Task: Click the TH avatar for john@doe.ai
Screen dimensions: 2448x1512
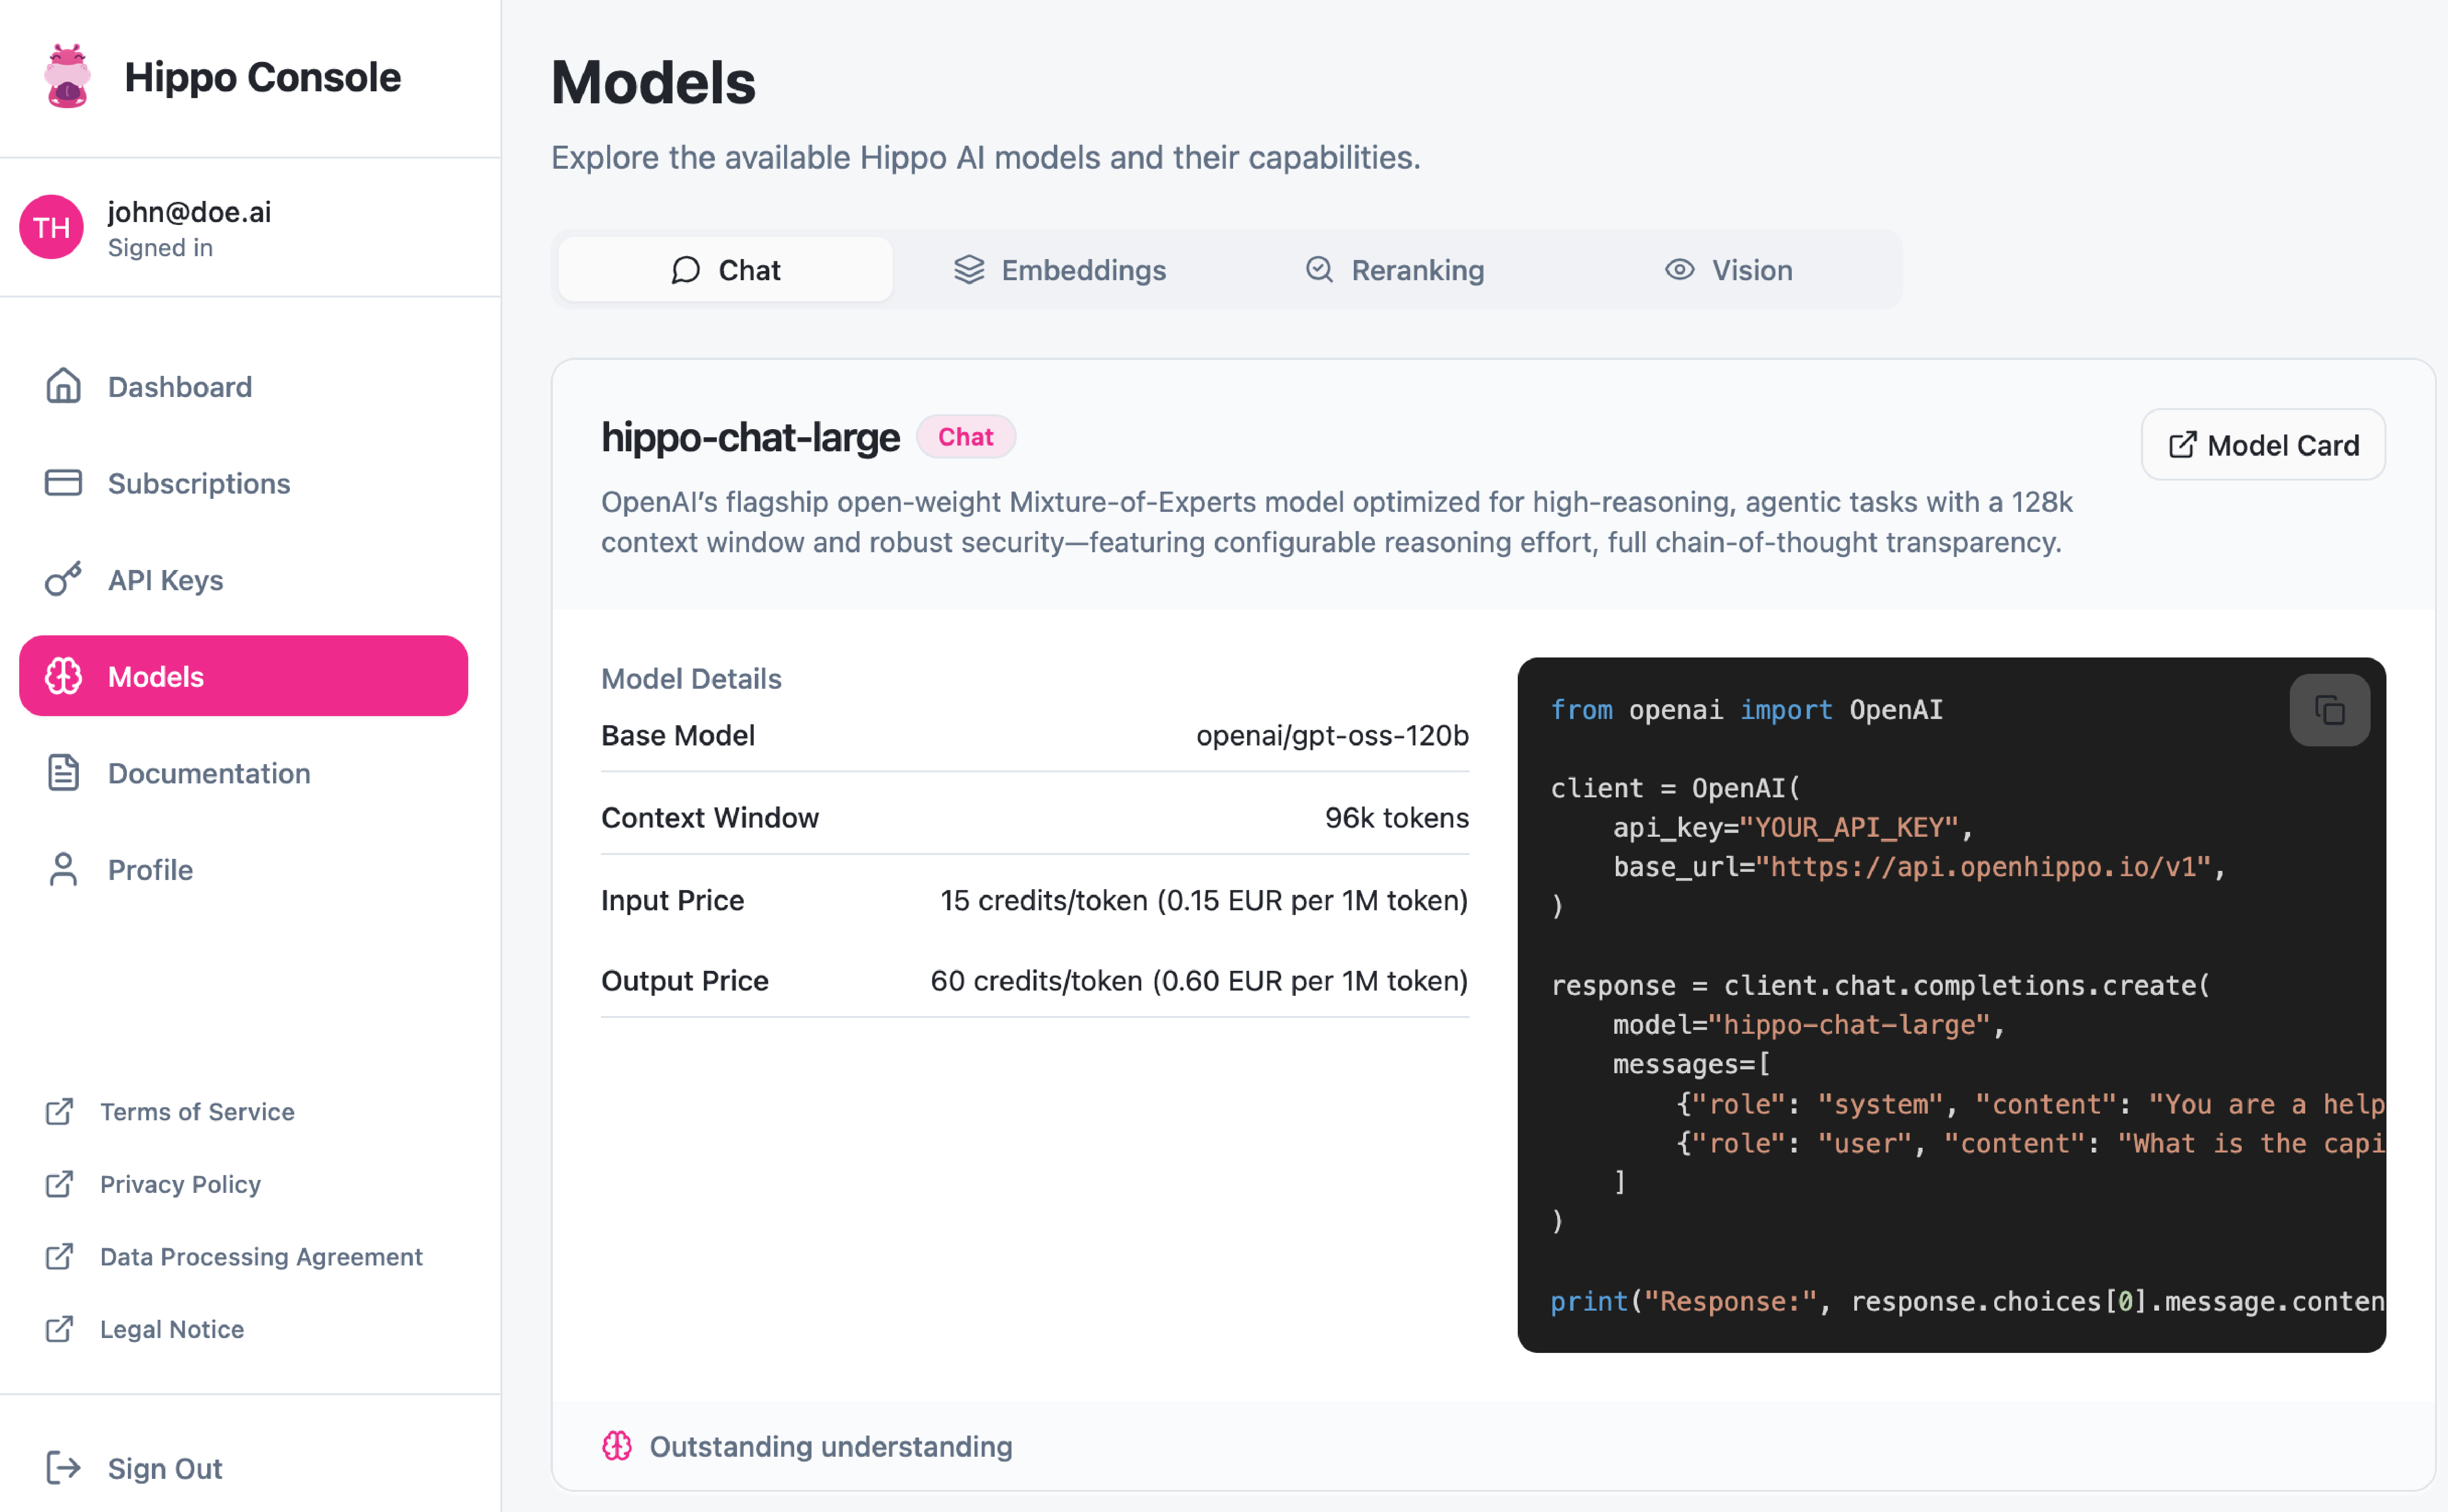Action: point(51,227)
